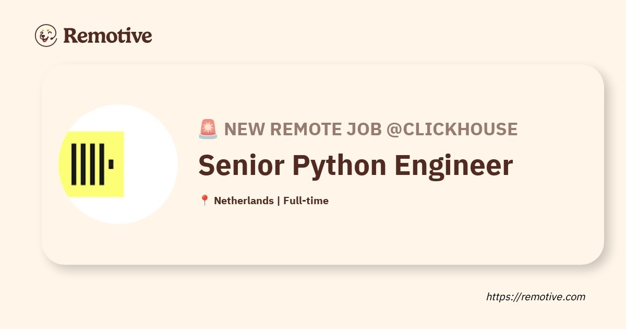Click the red siren emoji icon

click(x=208, y=129)
